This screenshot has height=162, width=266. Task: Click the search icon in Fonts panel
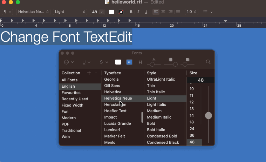[x=208, y=62]
